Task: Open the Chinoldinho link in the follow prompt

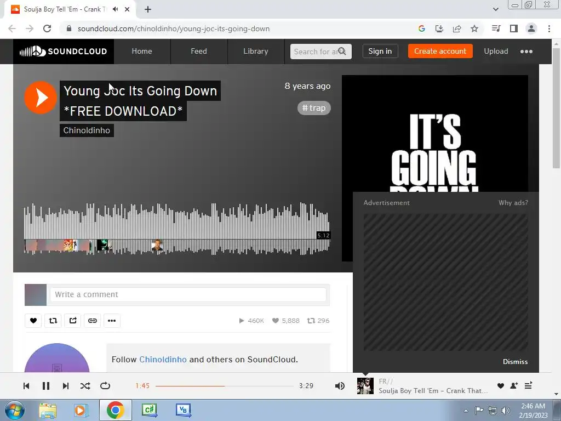Action: (x=163, y=360)
